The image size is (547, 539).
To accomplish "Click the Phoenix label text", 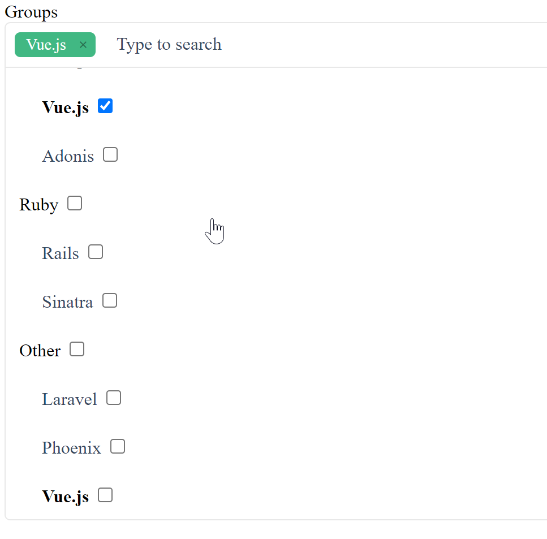I will (71, 447).
